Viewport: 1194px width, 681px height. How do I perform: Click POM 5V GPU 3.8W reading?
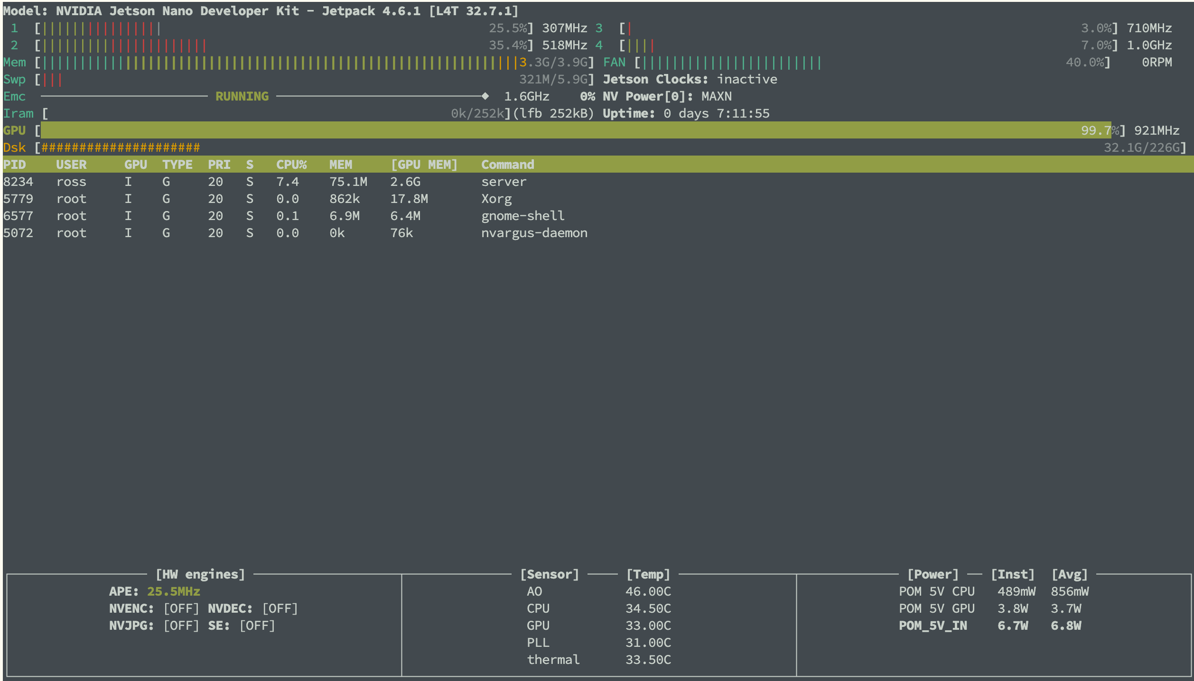pos(1013,608)
